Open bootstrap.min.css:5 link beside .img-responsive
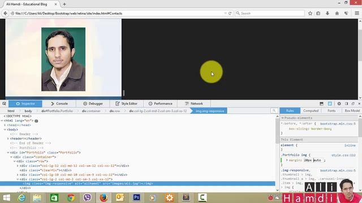This screenshot has height=203, width=362. (x=338, y=170)
